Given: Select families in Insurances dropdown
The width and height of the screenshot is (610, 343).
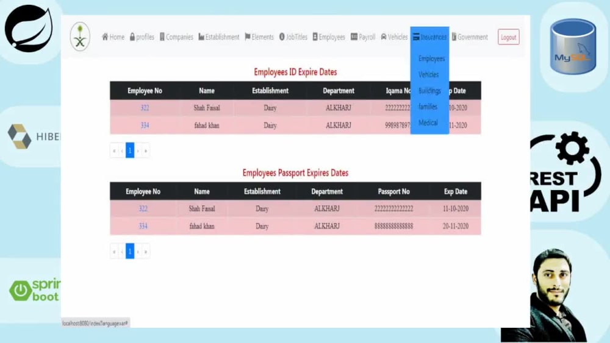Looking at the screenshot, I should click(428, 107).
